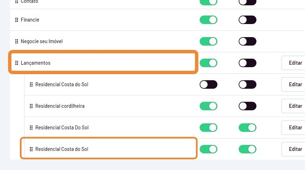305x170 pixels.
Task: Click the drag handle next to Negocie seu Imóvel
Action: tap(17, 41)
